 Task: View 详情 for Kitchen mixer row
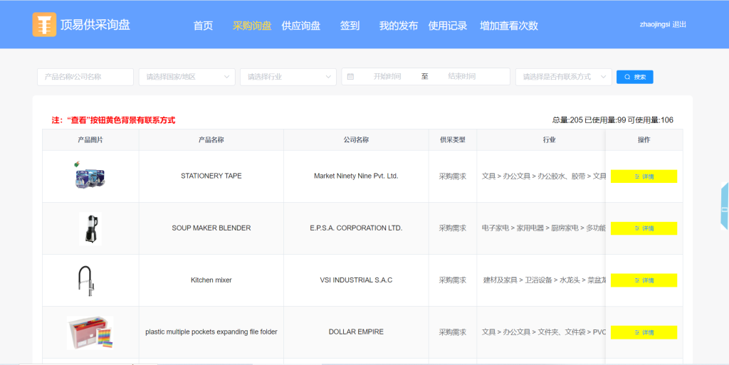coord(644,280)
